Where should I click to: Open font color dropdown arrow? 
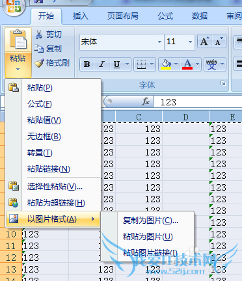pyautogui.click(x=198, y=64)
